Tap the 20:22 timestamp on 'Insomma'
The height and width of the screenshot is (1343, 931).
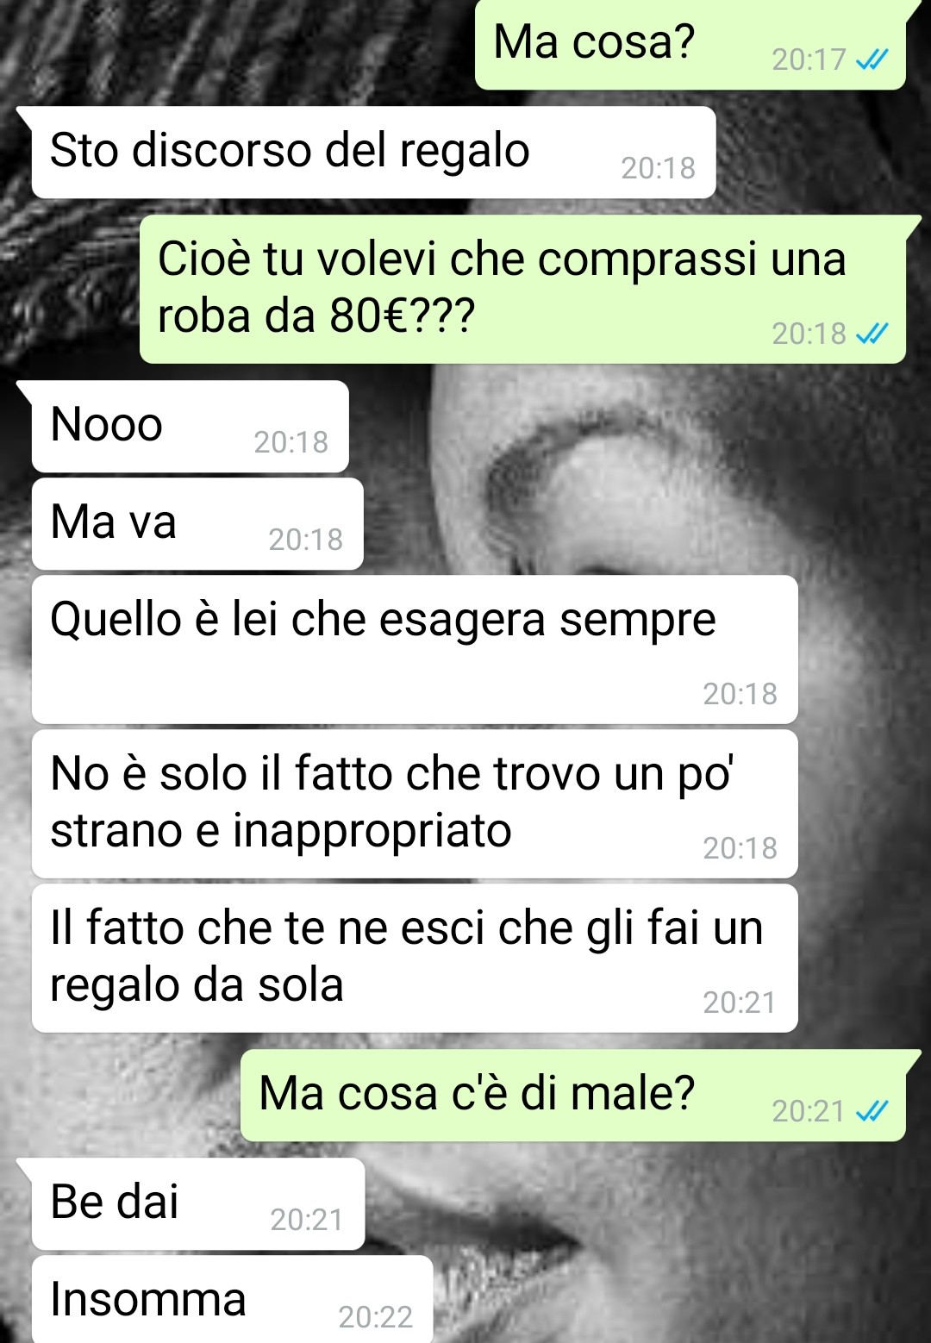tap(375, 1317)
